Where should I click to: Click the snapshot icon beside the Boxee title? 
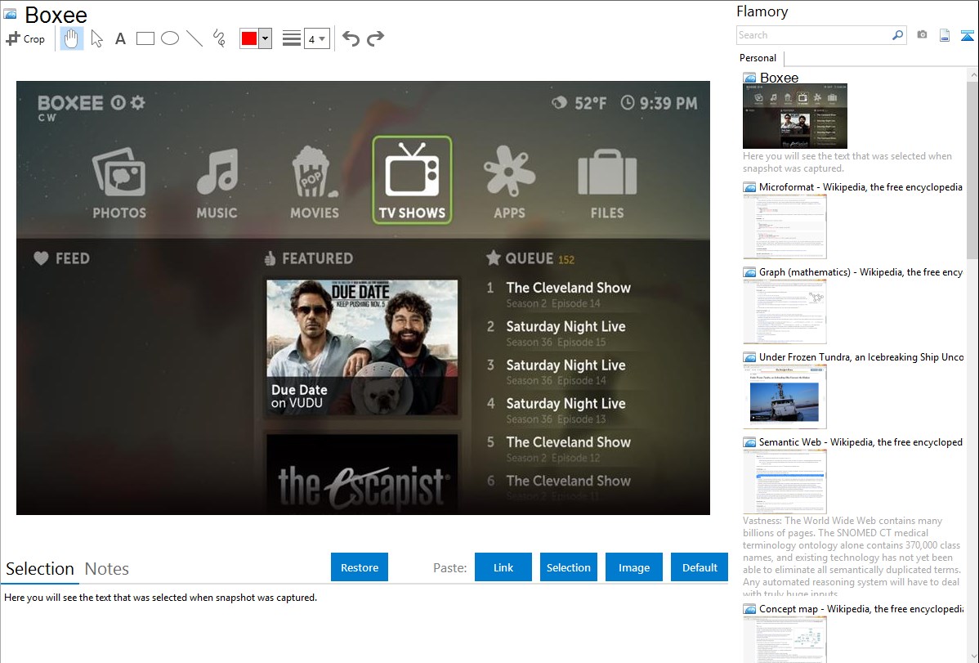click(x=10, y=14)
